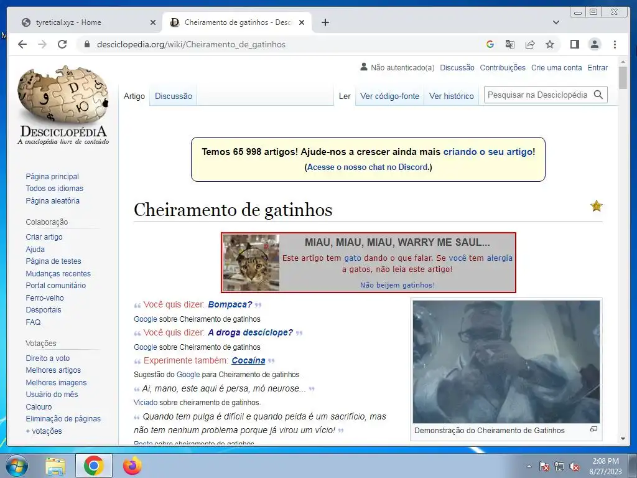Open Windows Start menu

tap(16, 466)
